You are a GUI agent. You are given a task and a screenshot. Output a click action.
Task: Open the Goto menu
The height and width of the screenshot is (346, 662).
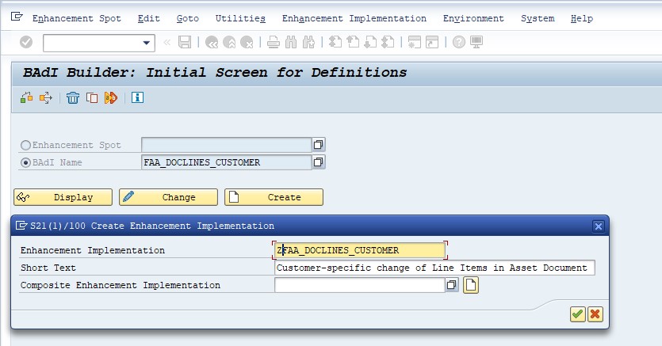187,18
